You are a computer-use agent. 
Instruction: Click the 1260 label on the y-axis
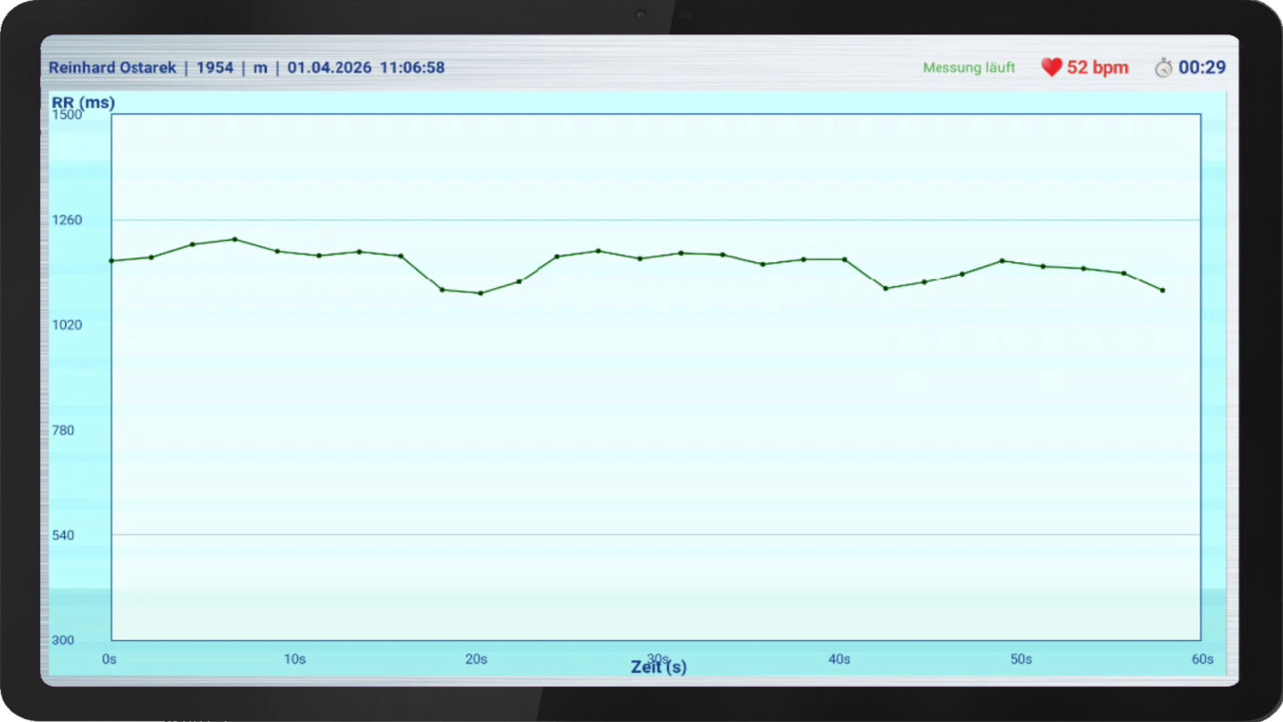coord(67,220)
